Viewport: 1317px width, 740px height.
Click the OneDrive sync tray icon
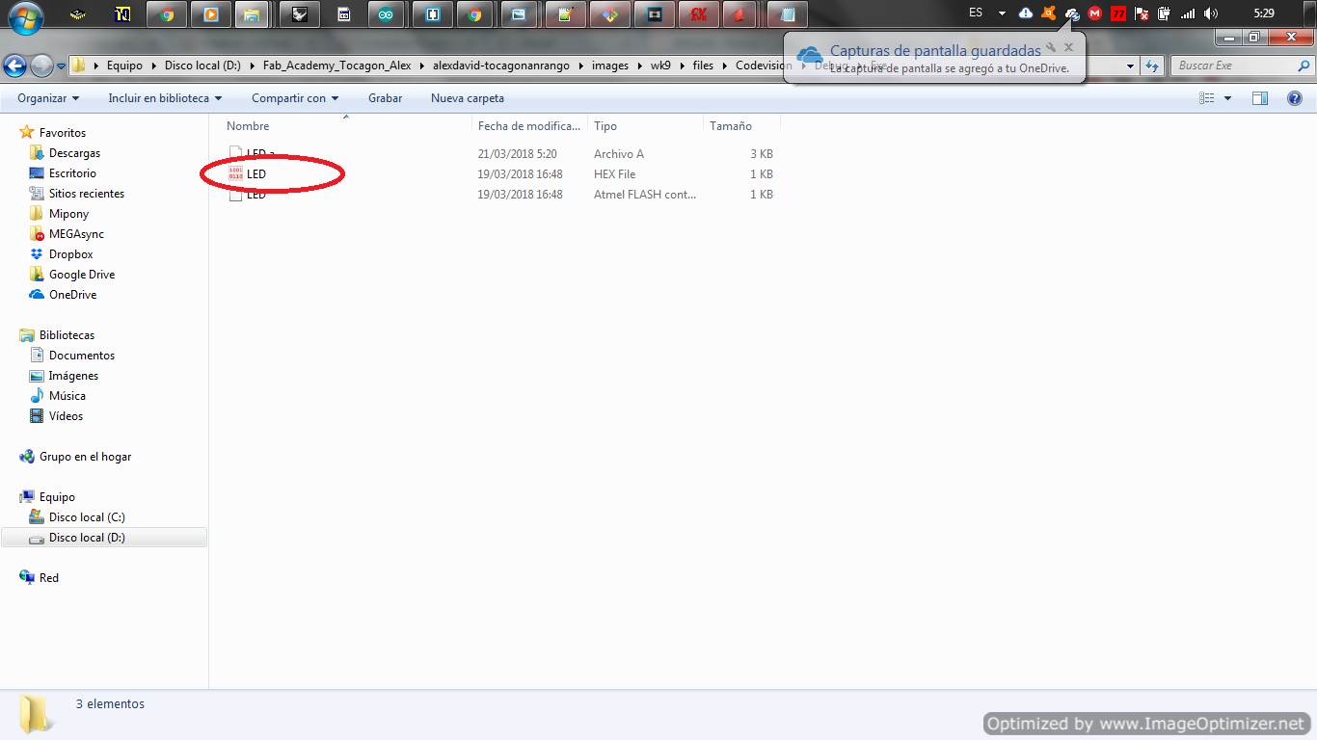coord(1071,13)
